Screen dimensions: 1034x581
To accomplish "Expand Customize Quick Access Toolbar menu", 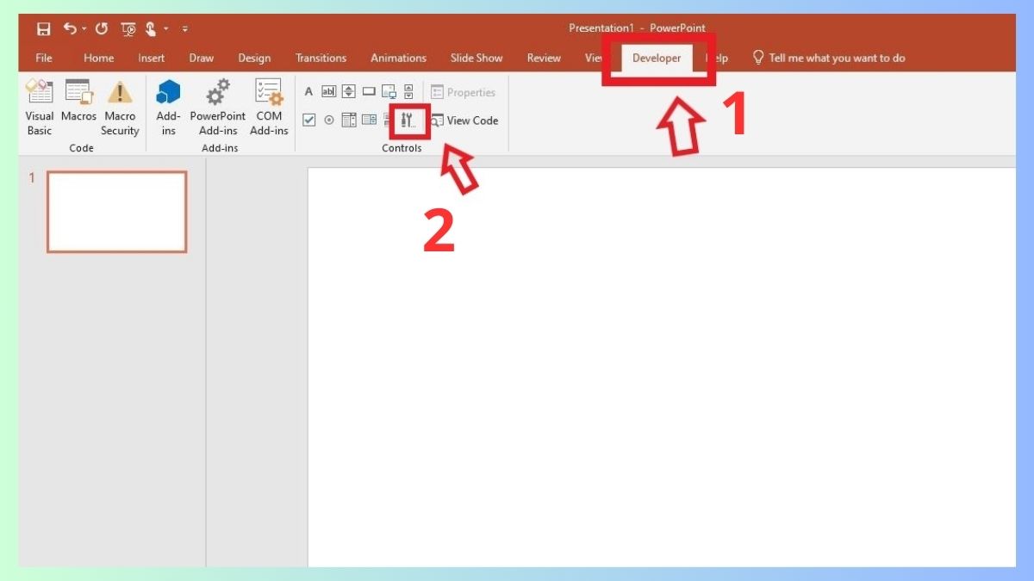I will point(184,29).
